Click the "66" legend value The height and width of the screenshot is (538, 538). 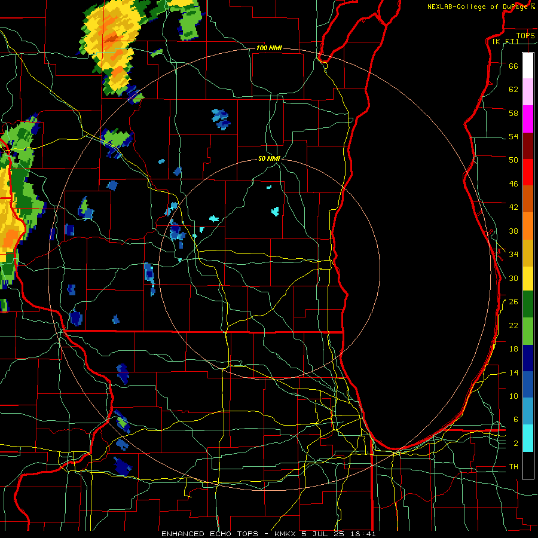513,66
